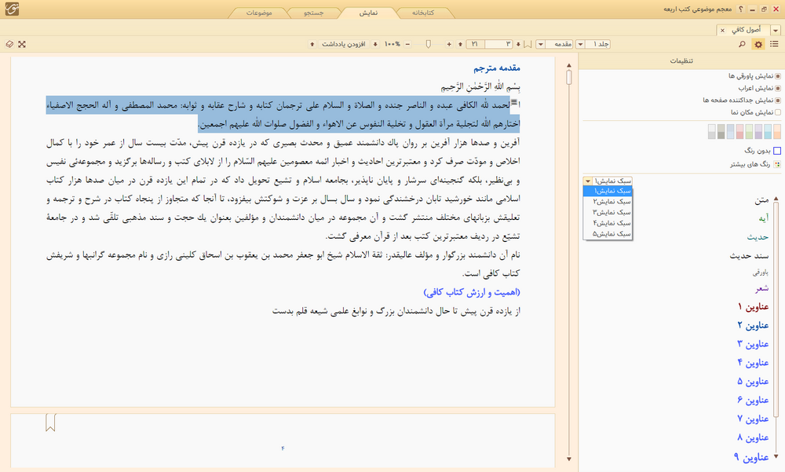Pick the orange background color swatch
The image size is (785, 472).
[777, 132]
